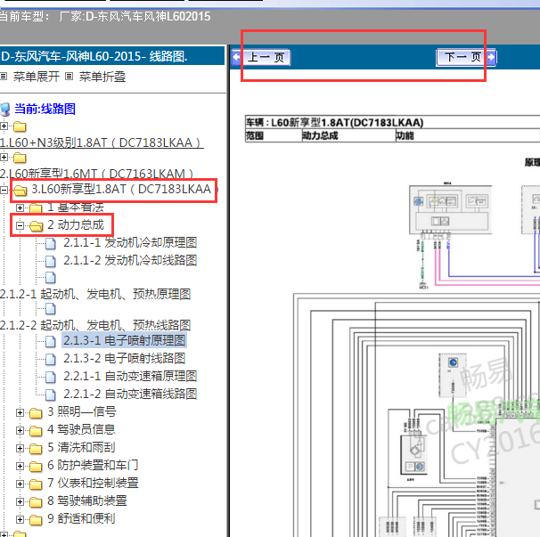Click the 9 舒适和便利 folder icon
The image size is (540, 537).
(x=36, y=520)
